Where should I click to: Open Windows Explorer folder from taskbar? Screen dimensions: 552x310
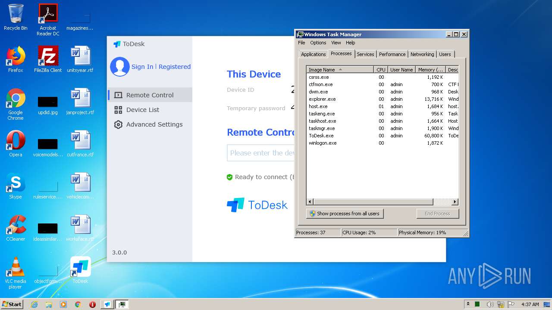(x=49, y=304)
